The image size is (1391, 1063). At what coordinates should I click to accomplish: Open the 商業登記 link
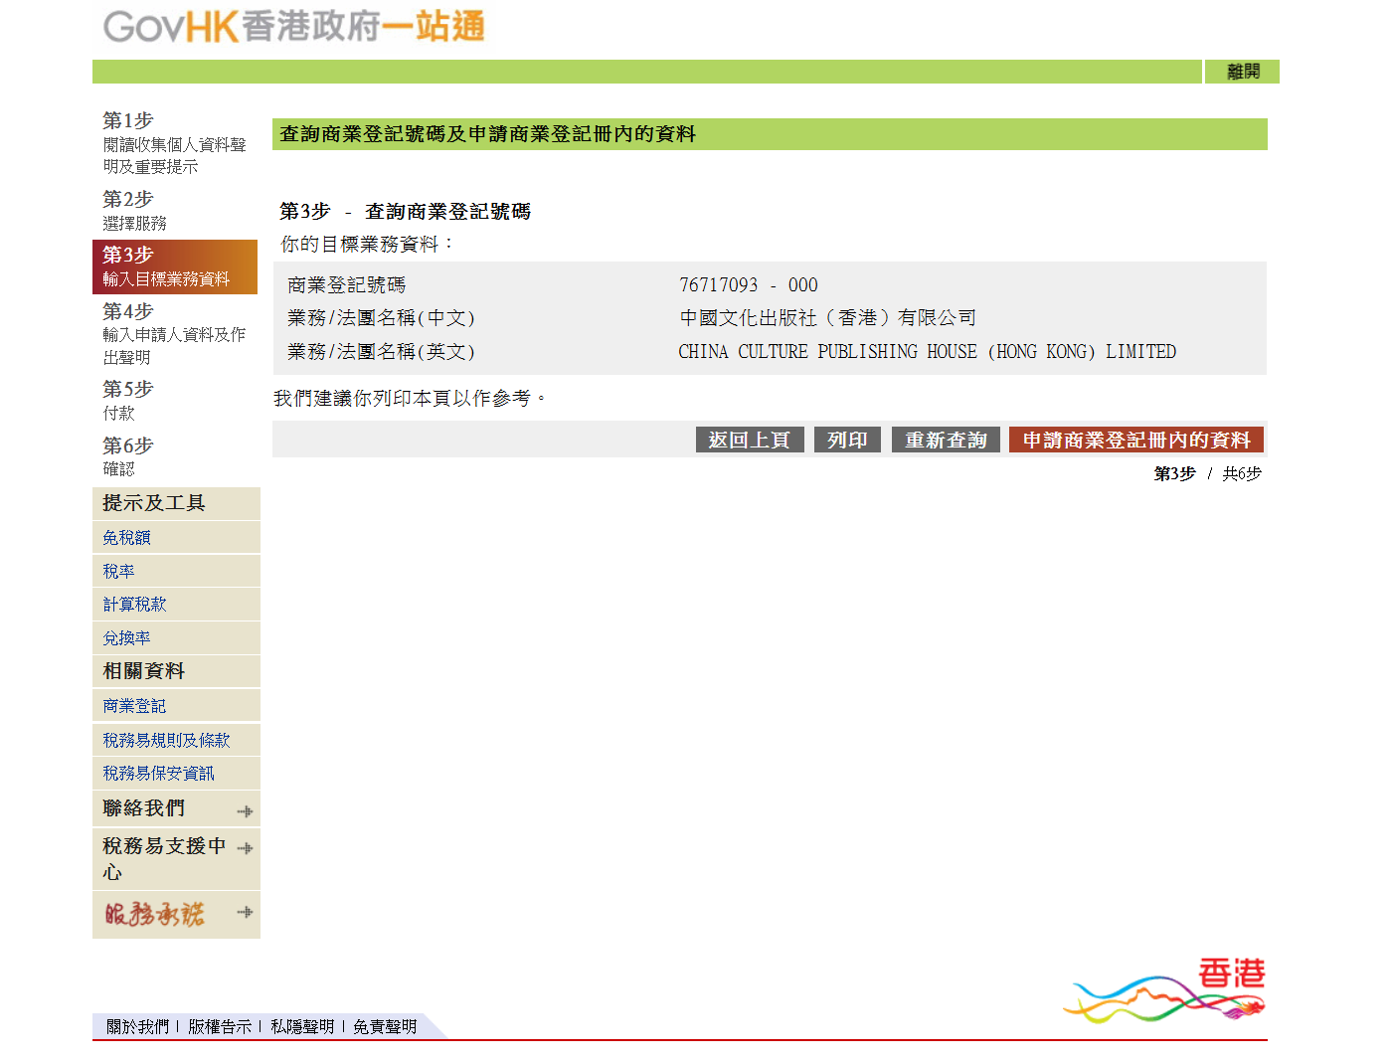(x=135, y=706)
